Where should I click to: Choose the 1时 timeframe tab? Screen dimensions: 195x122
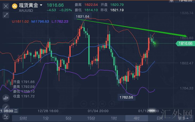[x=114, y=118]
